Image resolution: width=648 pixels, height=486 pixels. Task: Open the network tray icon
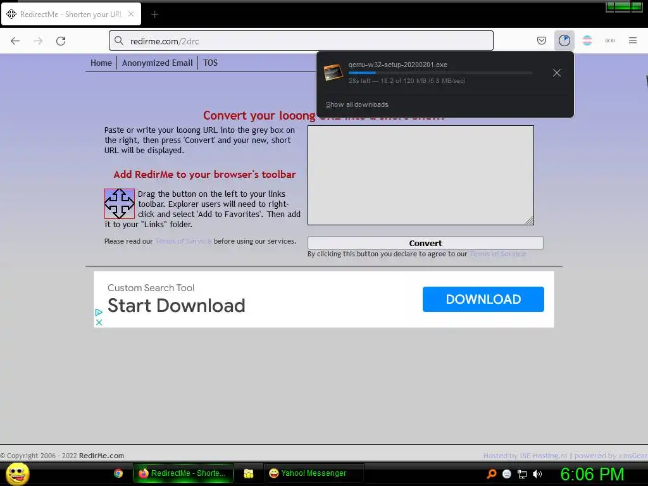click(x=522, y=474)
